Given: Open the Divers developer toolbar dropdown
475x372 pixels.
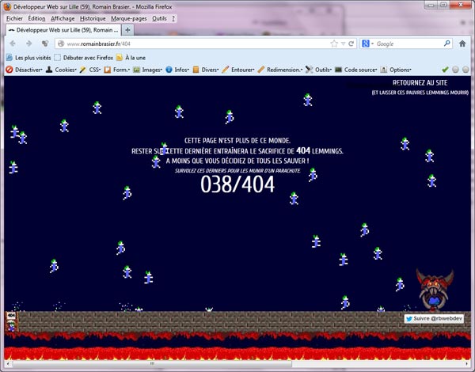Looking at the screenshot, I should tap(206, 70).
